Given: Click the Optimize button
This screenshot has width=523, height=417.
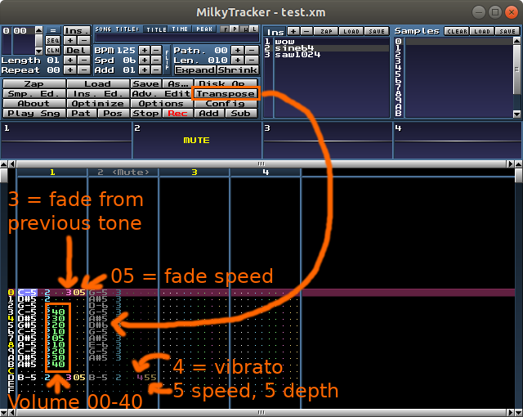Looking at the screenshot, I should 98,103.
